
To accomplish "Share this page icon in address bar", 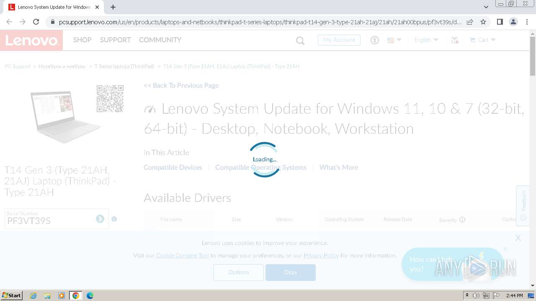I will coord(470,22).
